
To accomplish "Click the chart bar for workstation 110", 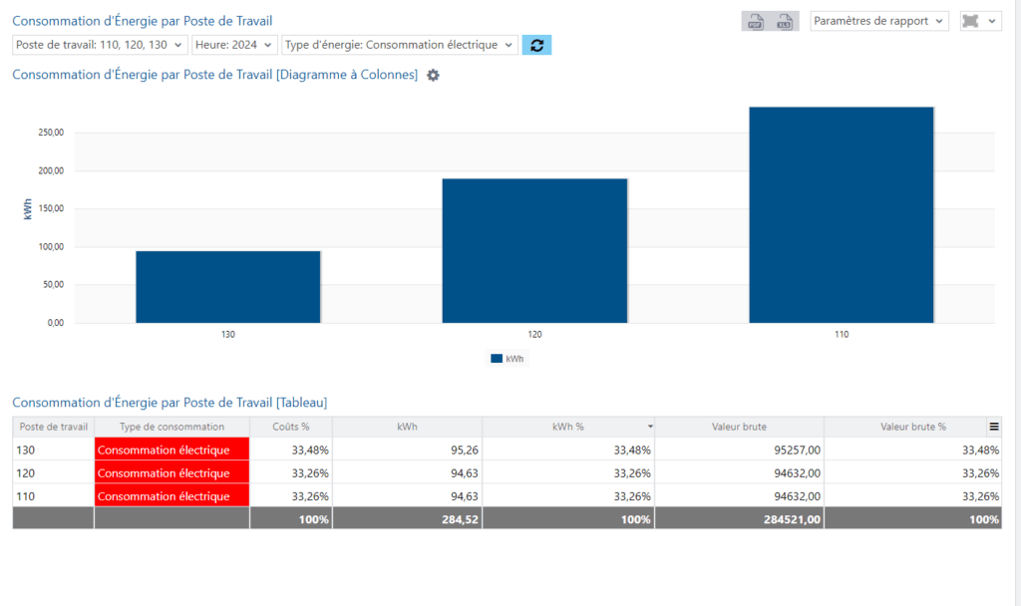I will coord(842,215).
